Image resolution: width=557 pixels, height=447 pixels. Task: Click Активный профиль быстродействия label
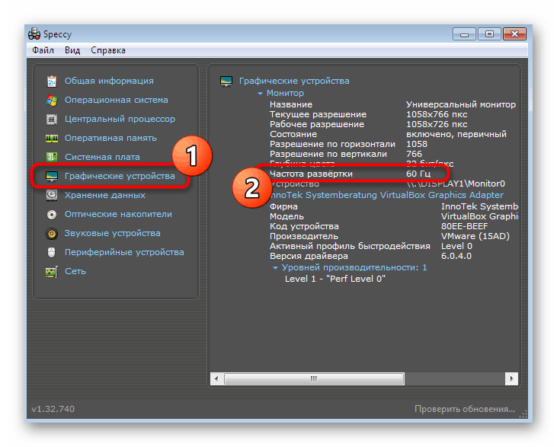click(350, 247)
